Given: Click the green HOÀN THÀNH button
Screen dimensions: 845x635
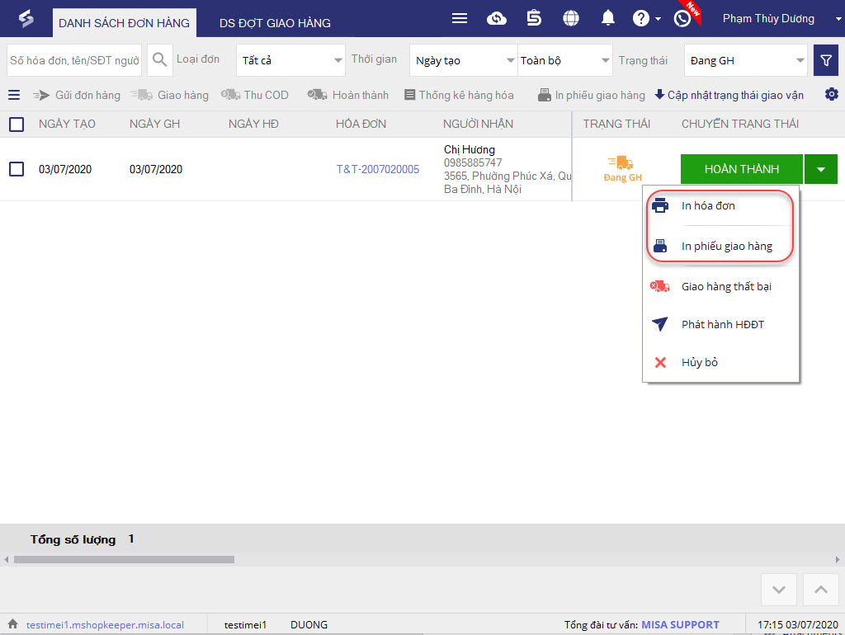Looking at the screenshot, I should point(742,169).
